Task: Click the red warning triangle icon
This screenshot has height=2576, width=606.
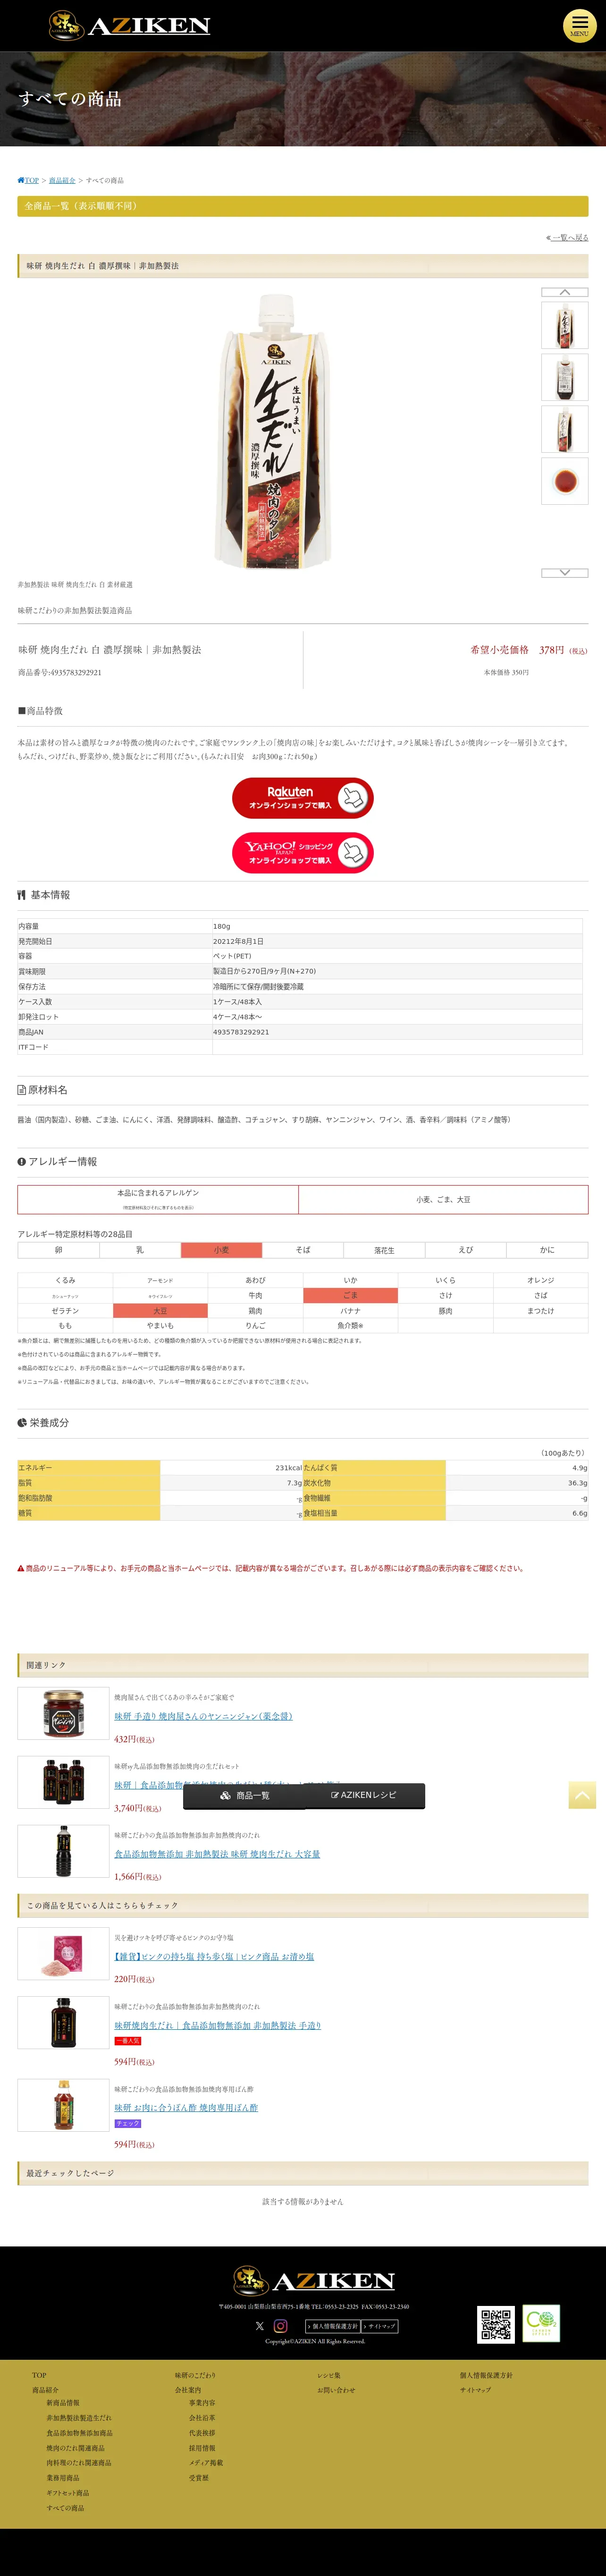Action: (x=21, y=1568)
